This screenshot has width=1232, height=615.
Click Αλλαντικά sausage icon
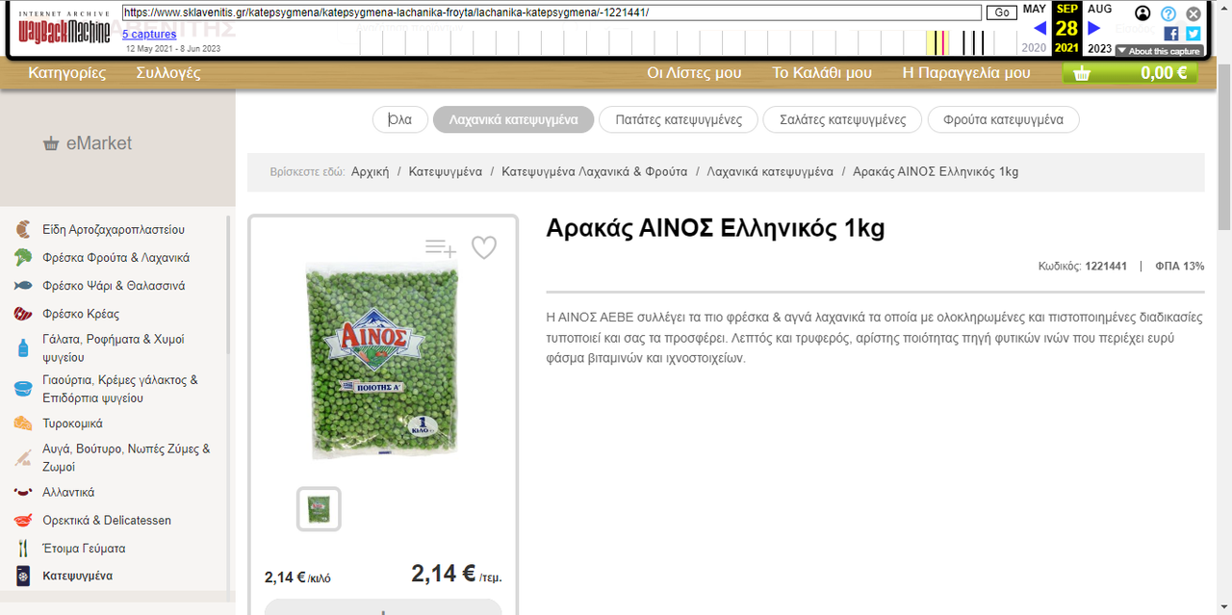click(23, 492)
